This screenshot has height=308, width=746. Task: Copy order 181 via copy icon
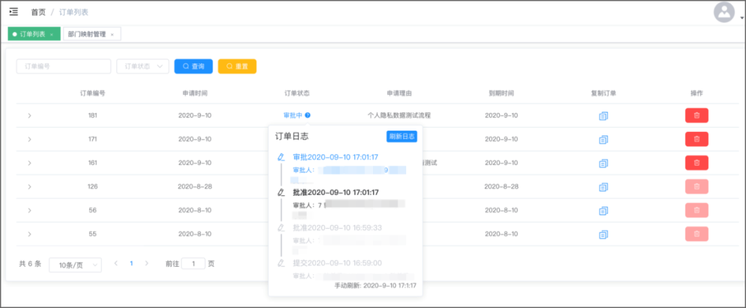tap(603, 115)
